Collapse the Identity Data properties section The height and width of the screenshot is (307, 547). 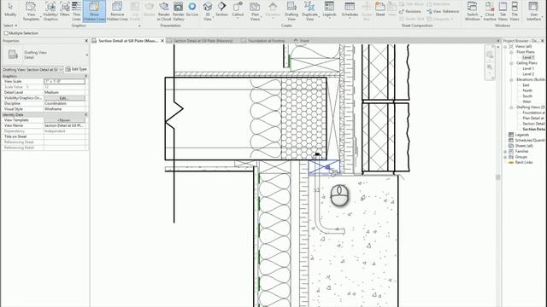pyautogui.click(x=86, y=114)
